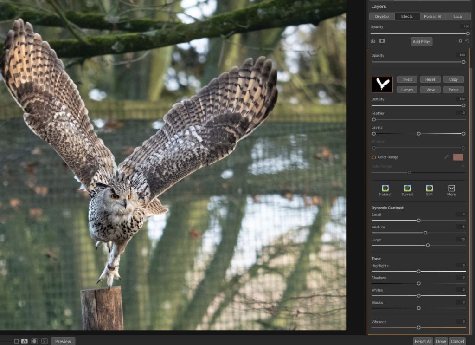Open filter settings gear beside Add Filter
The height and width of the screenshot is (345, 475).
(459, 41)
